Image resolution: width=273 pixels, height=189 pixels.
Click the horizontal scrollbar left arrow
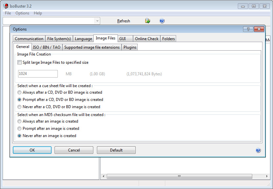point(103,176)
